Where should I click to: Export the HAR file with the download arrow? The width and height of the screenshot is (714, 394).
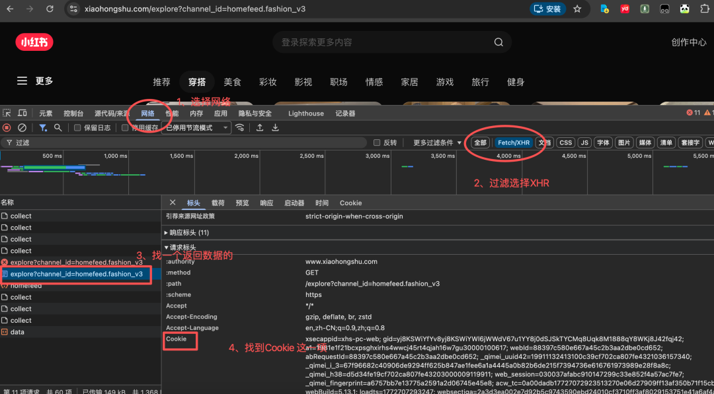(x=275, y=127)
